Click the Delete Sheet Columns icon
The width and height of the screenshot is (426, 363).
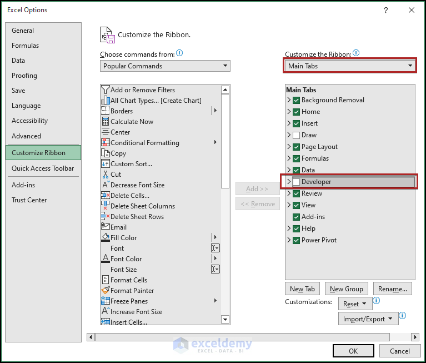106,206
